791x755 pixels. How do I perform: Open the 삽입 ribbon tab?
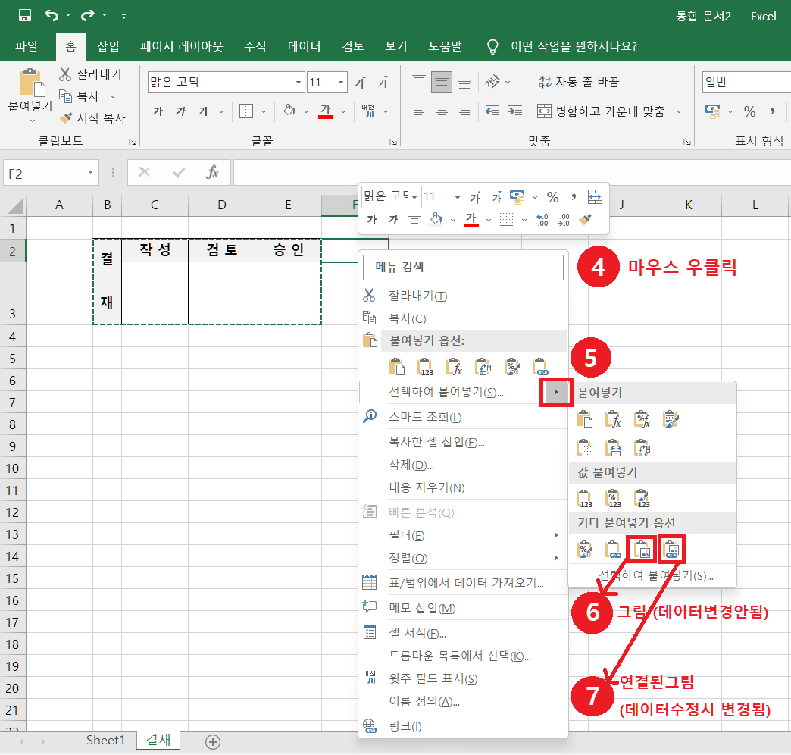coord(108,46)
